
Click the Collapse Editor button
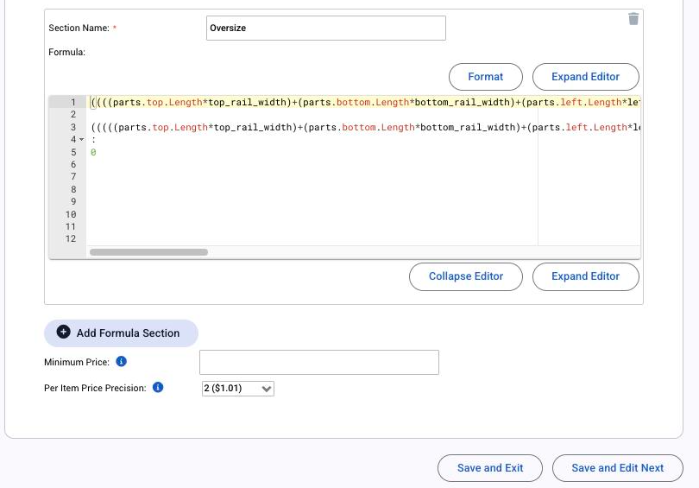pos(466,276)
